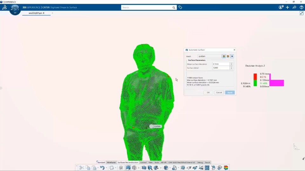The width and height of the screenshot is (305, 171).
Task: Click the share arrow icon in header
Action: (x=294, y=7)
